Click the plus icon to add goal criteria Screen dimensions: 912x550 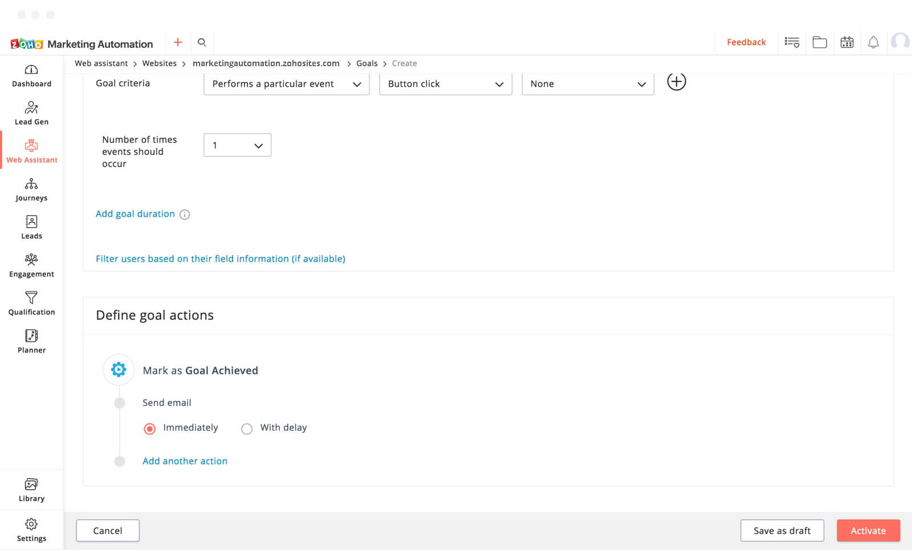click(676, 82)
